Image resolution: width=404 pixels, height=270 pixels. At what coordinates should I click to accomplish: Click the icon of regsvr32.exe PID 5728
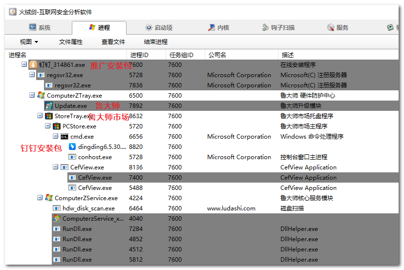(x=41, y=75)
